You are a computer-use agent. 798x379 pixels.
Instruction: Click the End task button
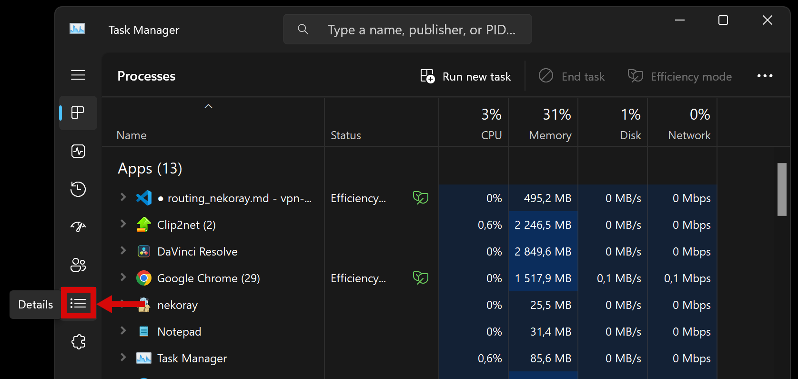[x=572, y=76]
